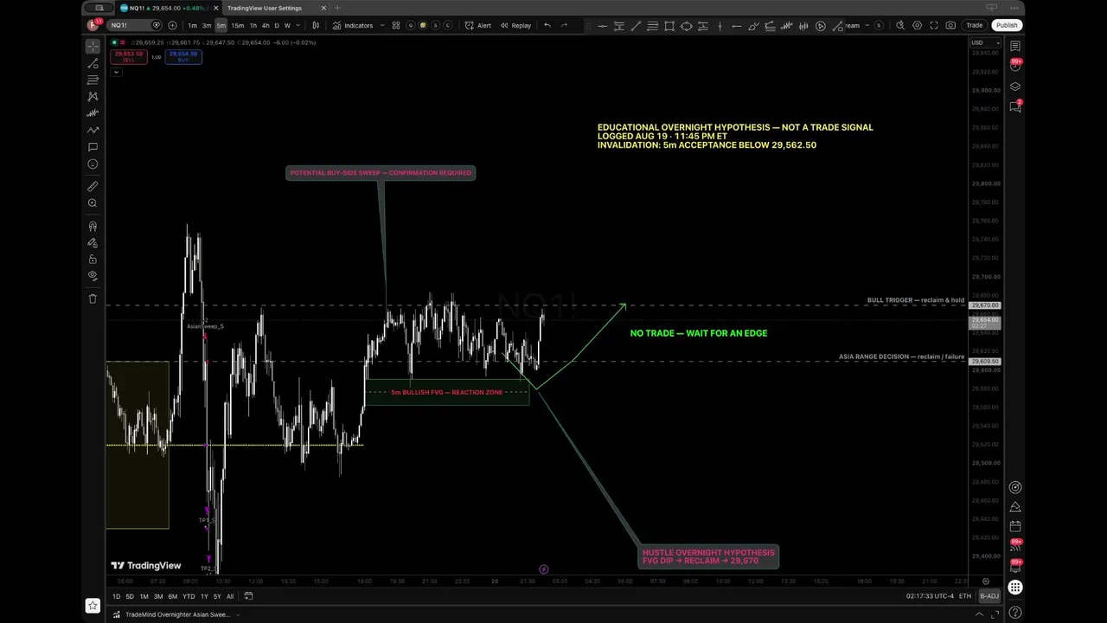The image size is (1107, 623).
Task: Switch to TradingView User Settings tab
Action: tap(265, 8)
